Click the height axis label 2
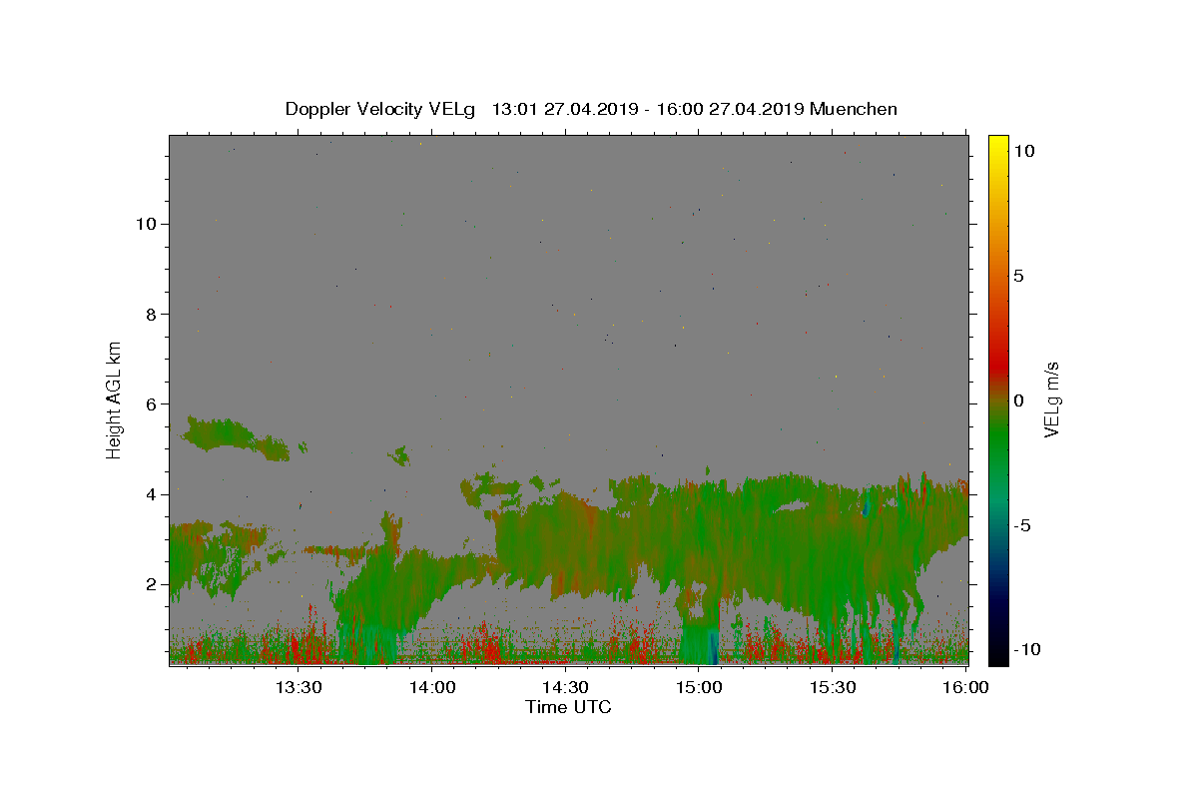1198x799 pixels. [151, 584]
